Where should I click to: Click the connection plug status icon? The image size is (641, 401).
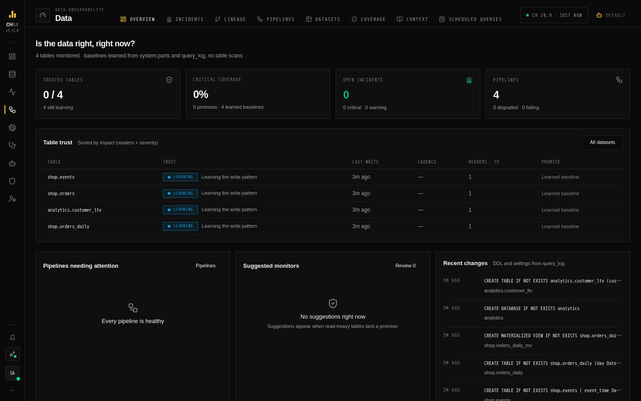[12, 354]
